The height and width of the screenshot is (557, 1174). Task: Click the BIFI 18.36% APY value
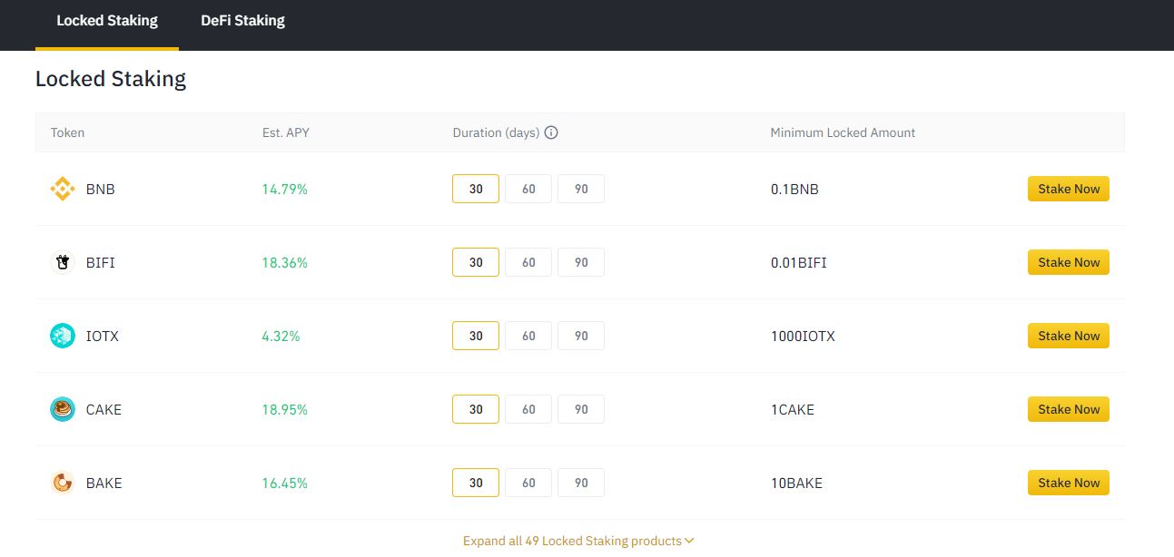[x=284, y=263]
